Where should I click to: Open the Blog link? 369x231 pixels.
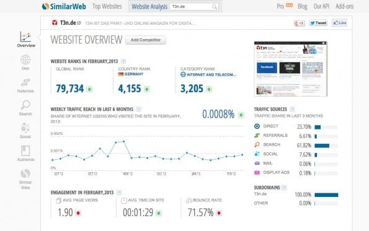tap(303, 6)
